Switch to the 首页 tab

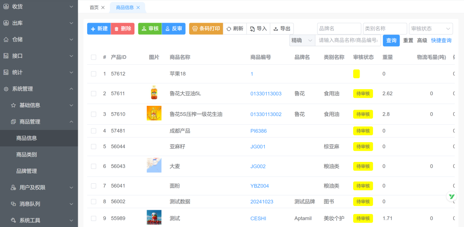coord(94,7)
